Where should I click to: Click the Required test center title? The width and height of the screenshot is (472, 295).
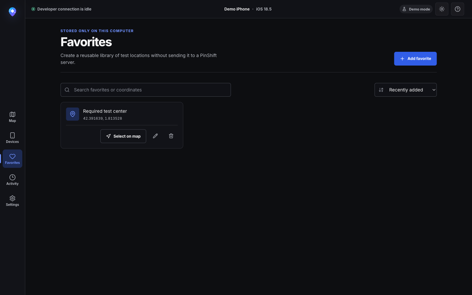(x=105, y=111)
